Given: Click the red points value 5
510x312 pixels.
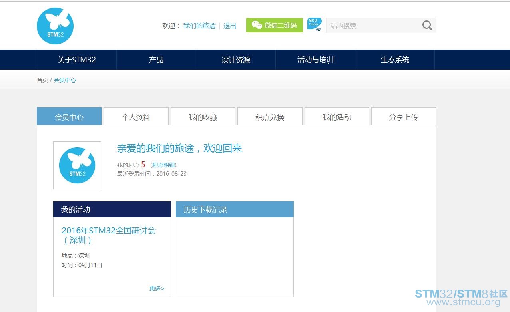Looking at the screenshot, I should click(x=143, y=165).
